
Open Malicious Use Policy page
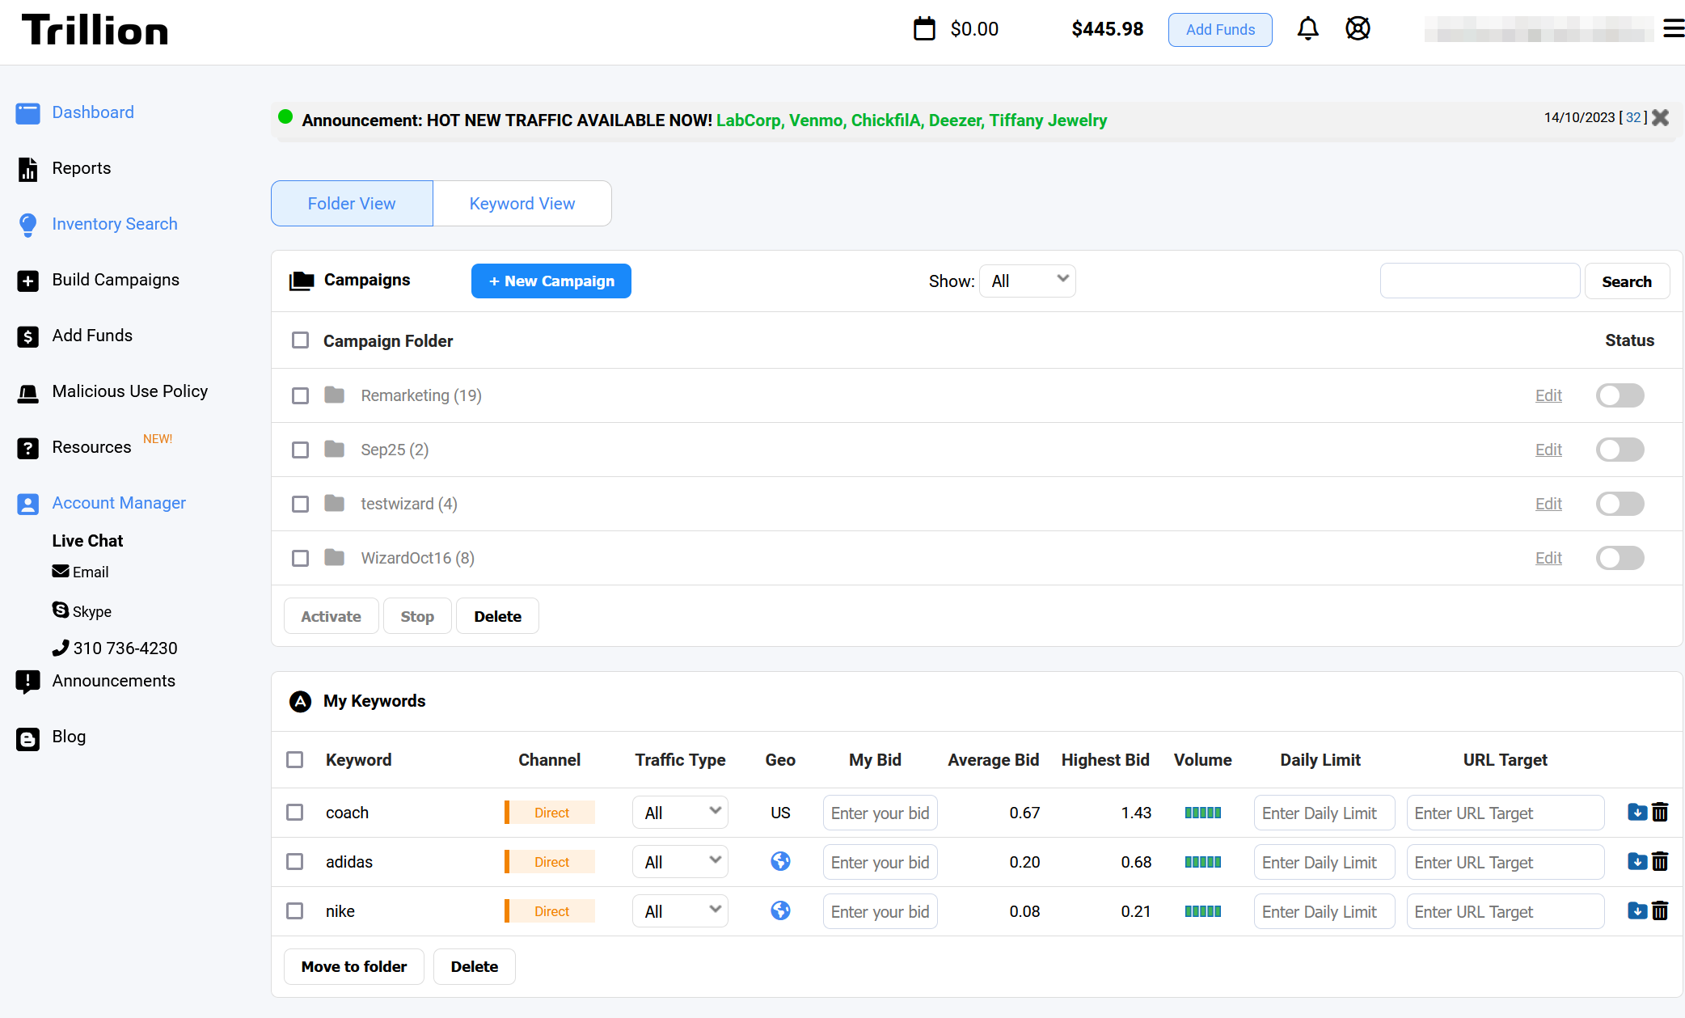point(129,391)
